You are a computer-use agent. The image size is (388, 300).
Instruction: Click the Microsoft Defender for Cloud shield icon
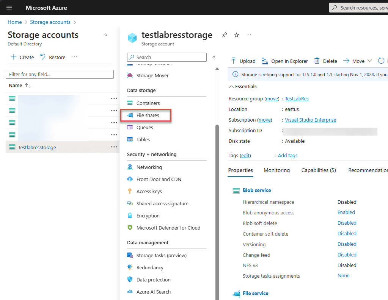(130, 228)
